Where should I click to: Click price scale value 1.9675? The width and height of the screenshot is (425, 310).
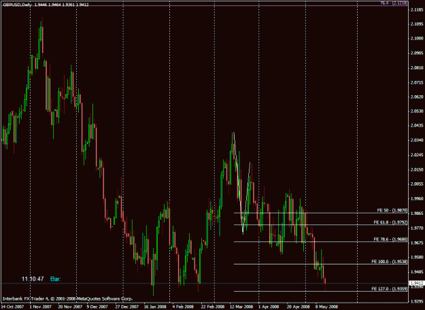(417, 242)
